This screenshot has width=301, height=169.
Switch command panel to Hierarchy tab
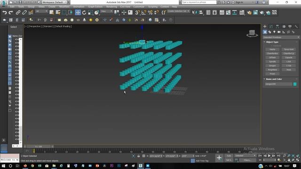coord(277,26)
